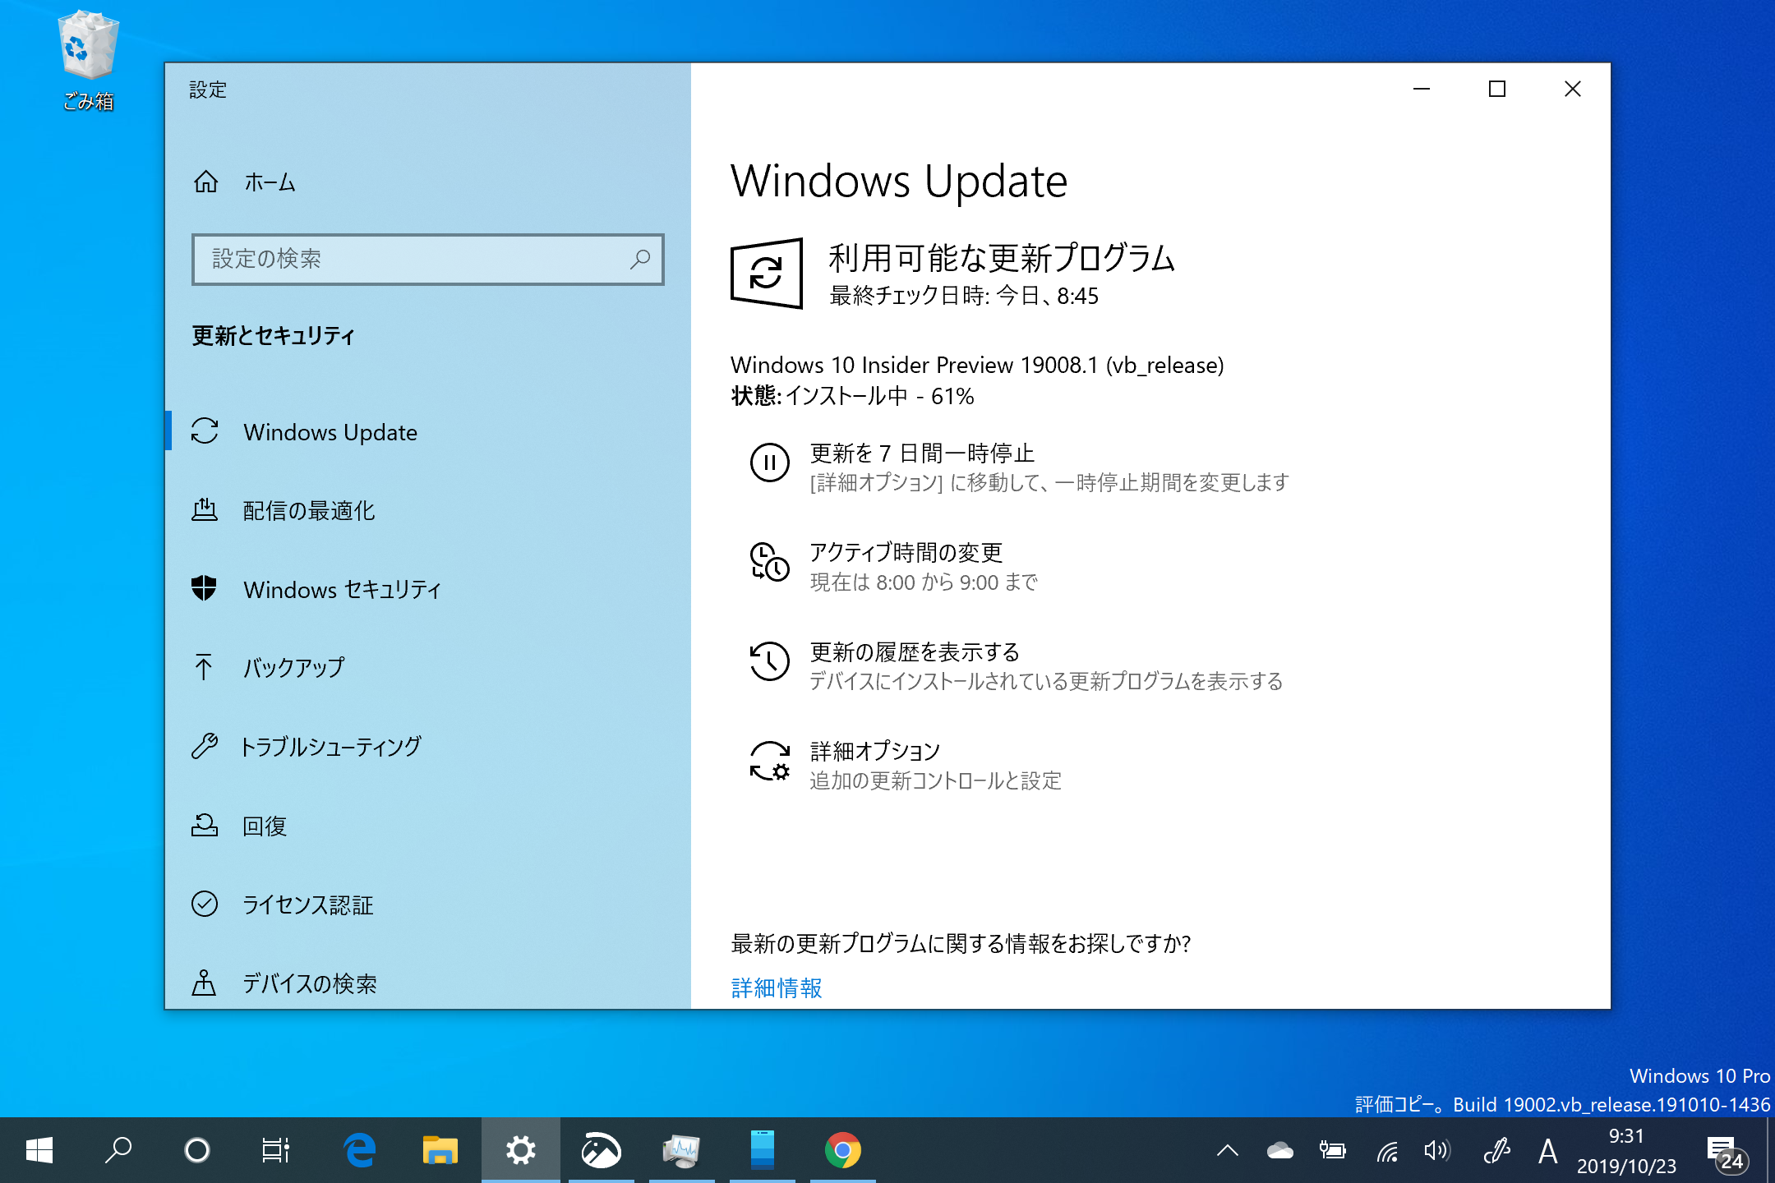Click the 設定の検索 search input field
Viewport: 1775px width, 1183px height.
pos(426,259)
